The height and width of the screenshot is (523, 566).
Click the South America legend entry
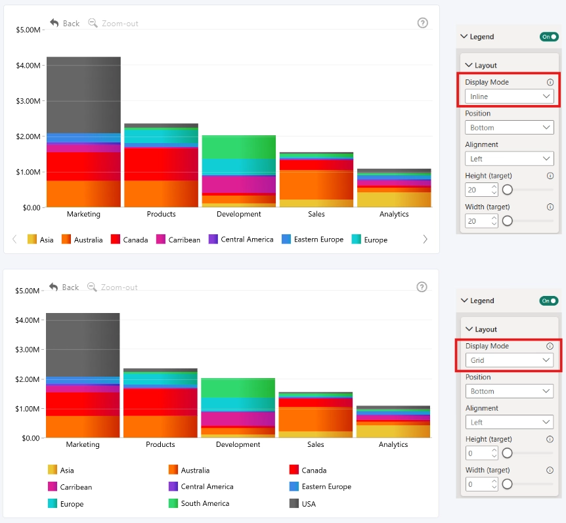pos(199,503)
